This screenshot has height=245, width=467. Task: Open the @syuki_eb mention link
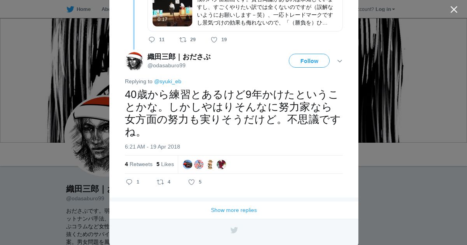168,81
